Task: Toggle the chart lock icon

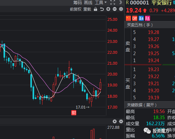Action: 95,9
